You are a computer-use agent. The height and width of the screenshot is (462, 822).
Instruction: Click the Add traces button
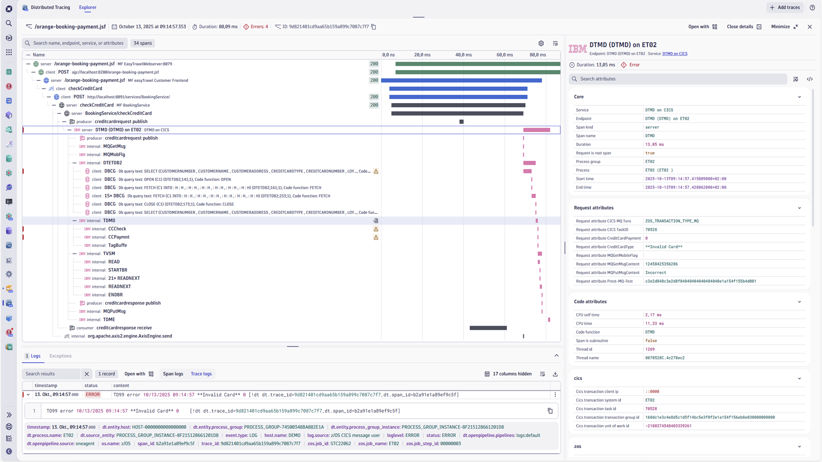tap(785, 7)
